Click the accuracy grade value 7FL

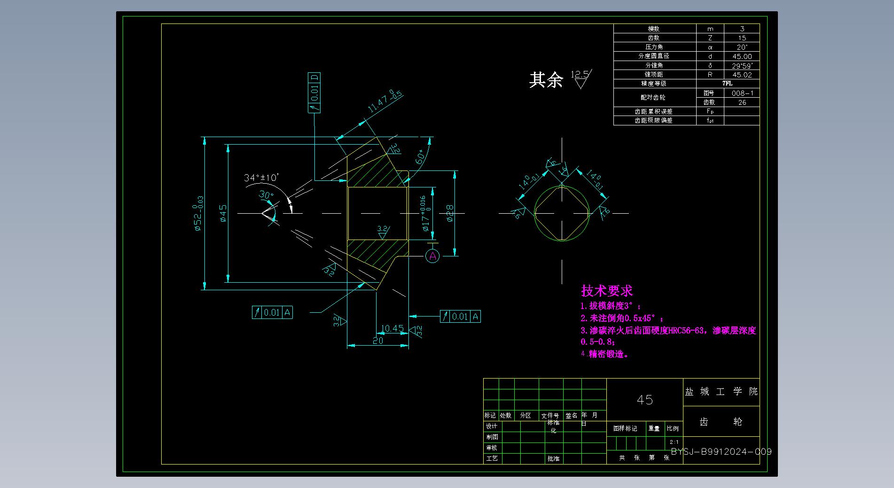point(727,83)
